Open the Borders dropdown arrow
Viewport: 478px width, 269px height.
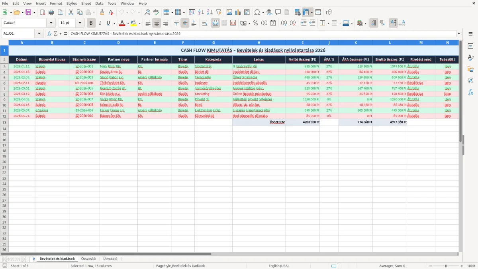(329, 23)
